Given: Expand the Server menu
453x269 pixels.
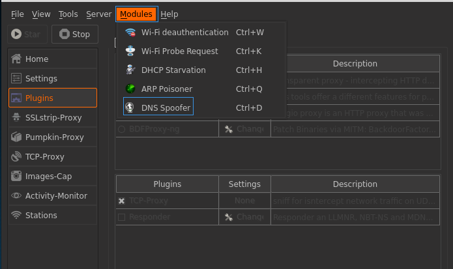Looking at the screenshot, I should [x=98, y=14].
